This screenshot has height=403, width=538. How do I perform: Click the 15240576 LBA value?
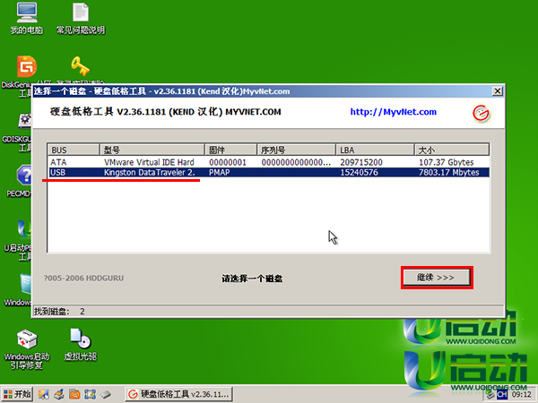[359, 172]
